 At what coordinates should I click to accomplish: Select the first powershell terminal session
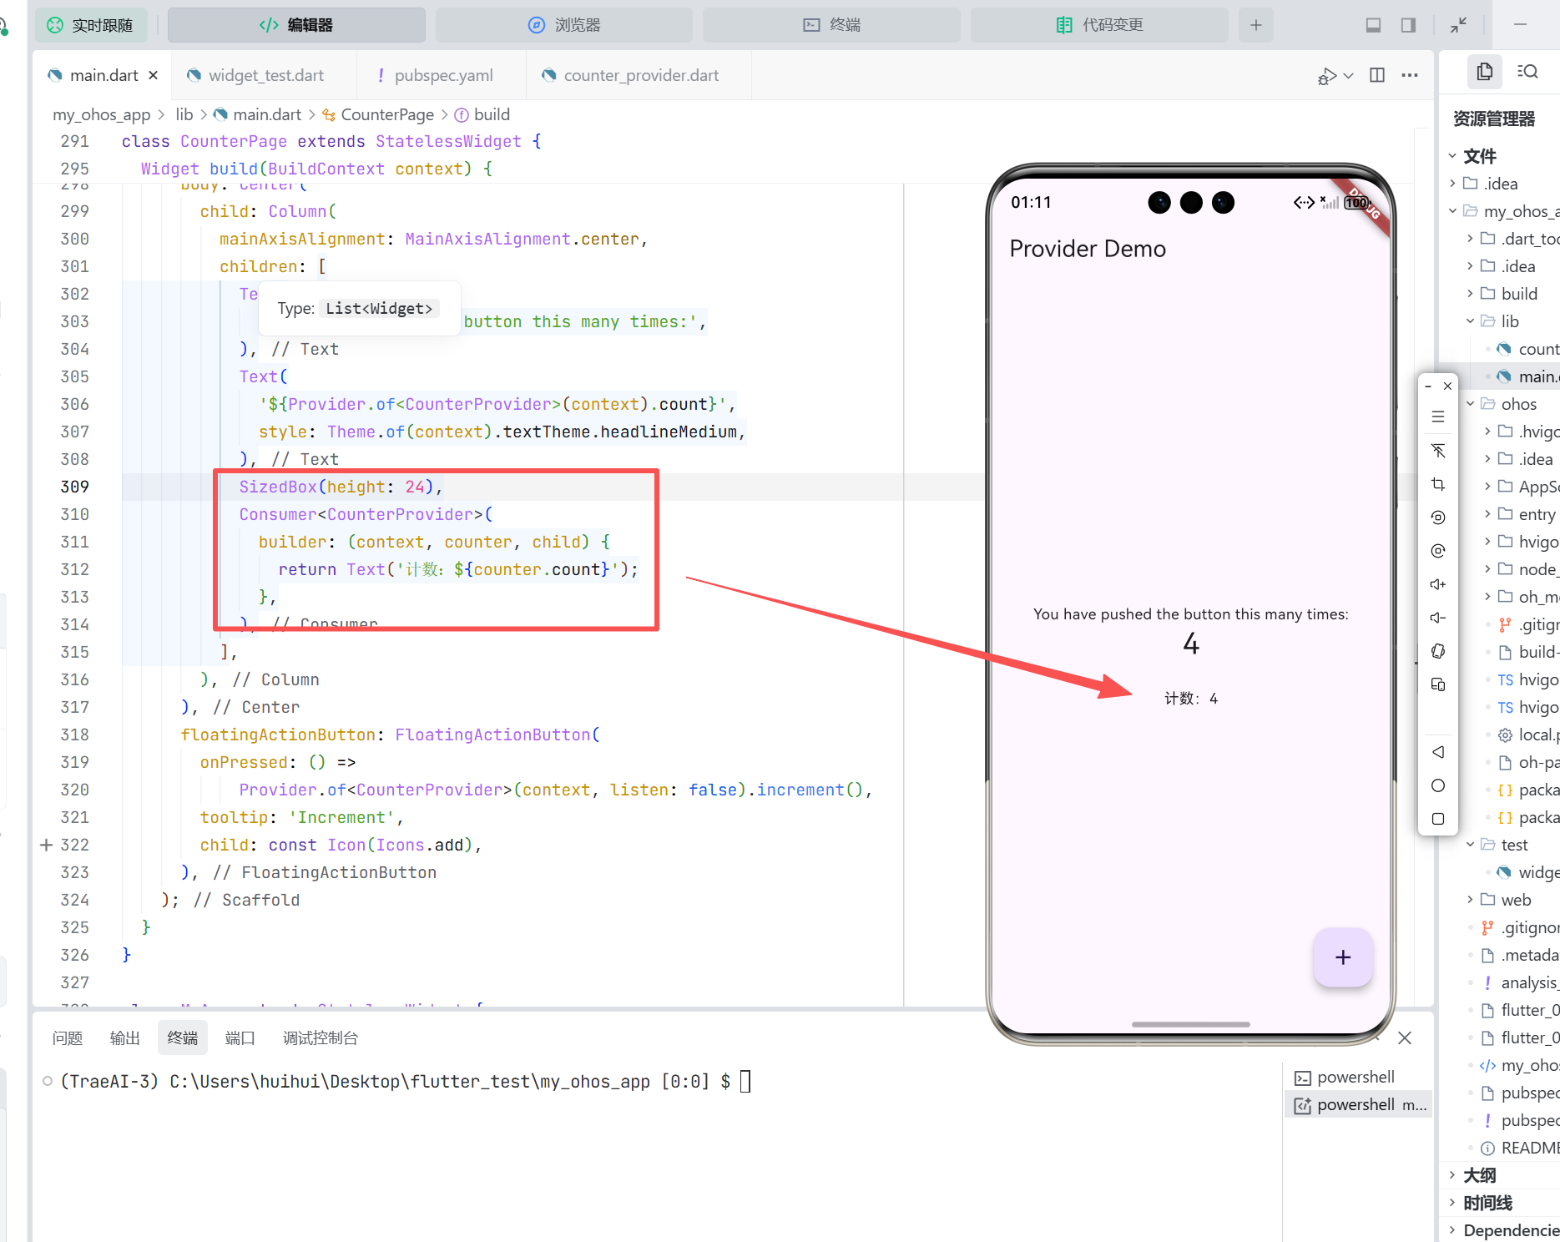(1358, 1077)
